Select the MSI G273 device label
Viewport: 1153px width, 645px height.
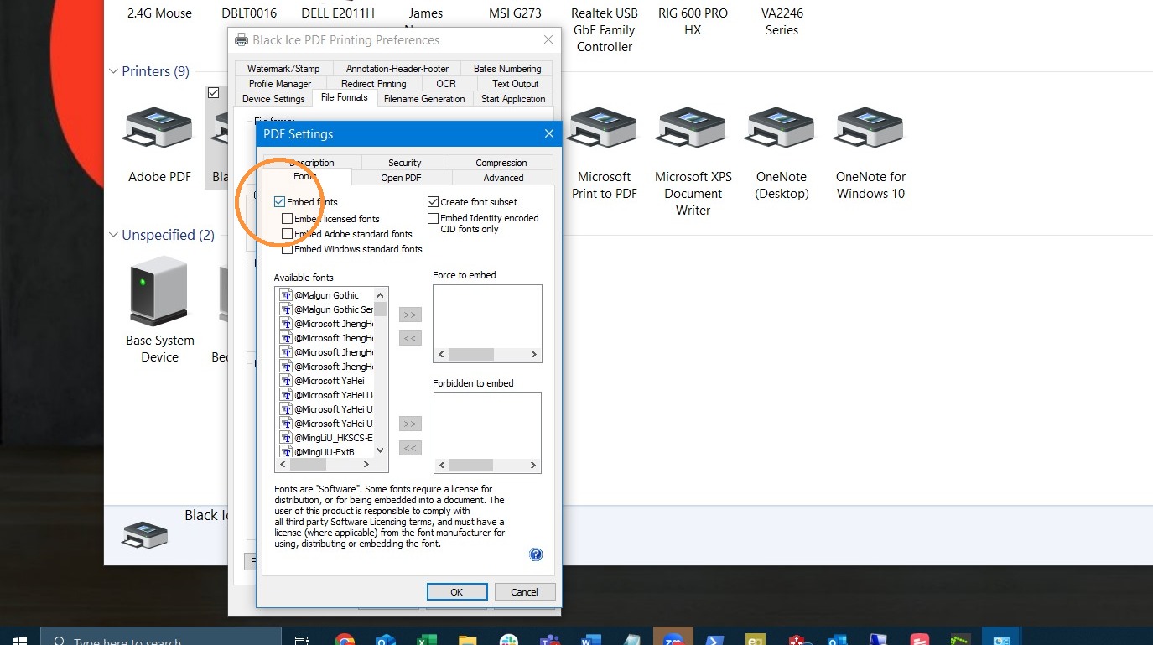515,13
